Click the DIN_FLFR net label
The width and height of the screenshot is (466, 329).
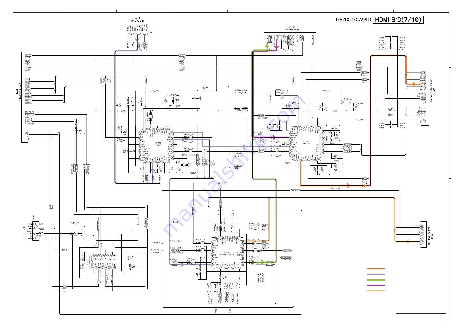(x=270, y=262)
